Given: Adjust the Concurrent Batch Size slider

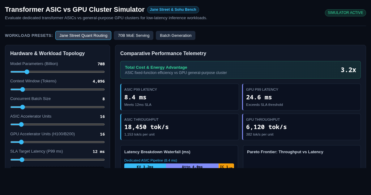Looking at the screenshot, I should point(58,107).
